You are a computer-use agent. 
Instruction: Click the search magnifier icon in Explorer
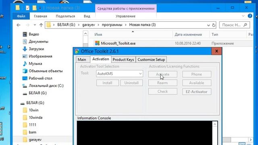point(245,25)
